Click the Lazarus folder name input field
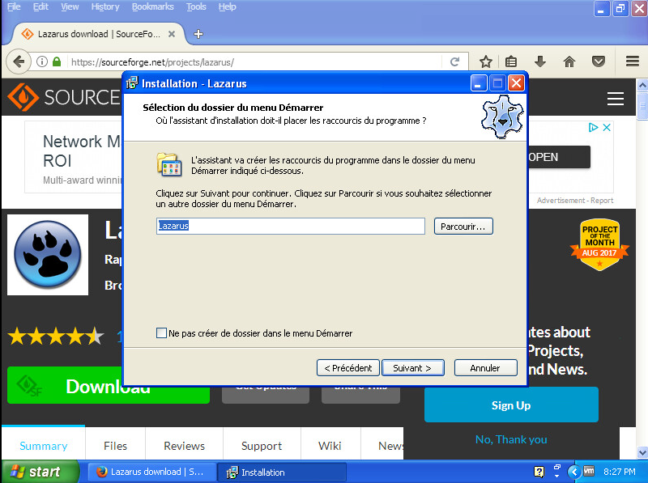648x483 pixels. point(291,227)
